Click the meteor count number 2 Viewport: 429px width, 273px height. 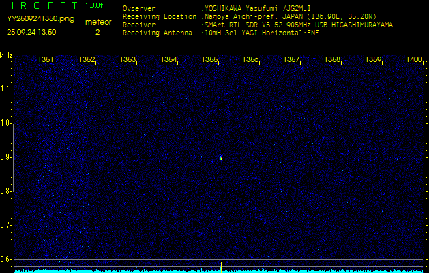[x=97, y=32]
